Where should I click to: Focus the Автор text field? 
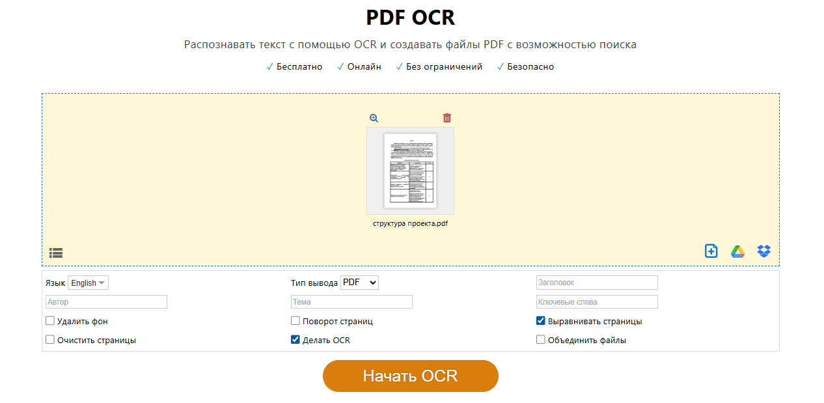(107, 302)
